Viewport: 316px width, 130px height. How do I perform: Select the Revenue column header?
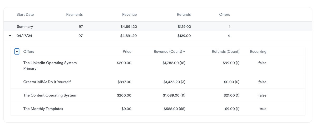point(129,14)
